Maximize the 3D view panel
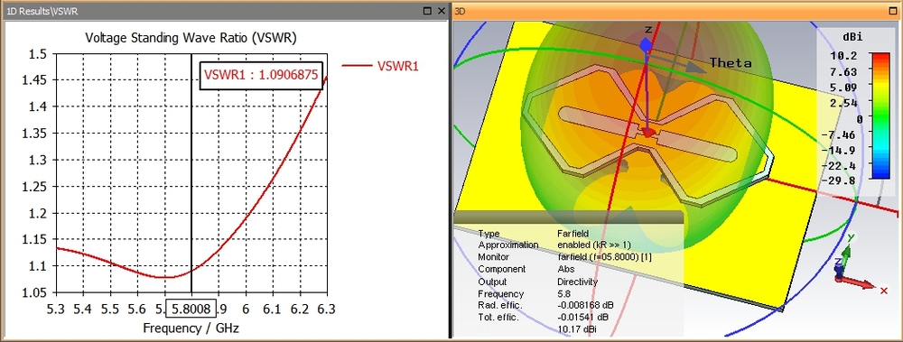Screen dimensions: 903x342 tap(893, 10)
